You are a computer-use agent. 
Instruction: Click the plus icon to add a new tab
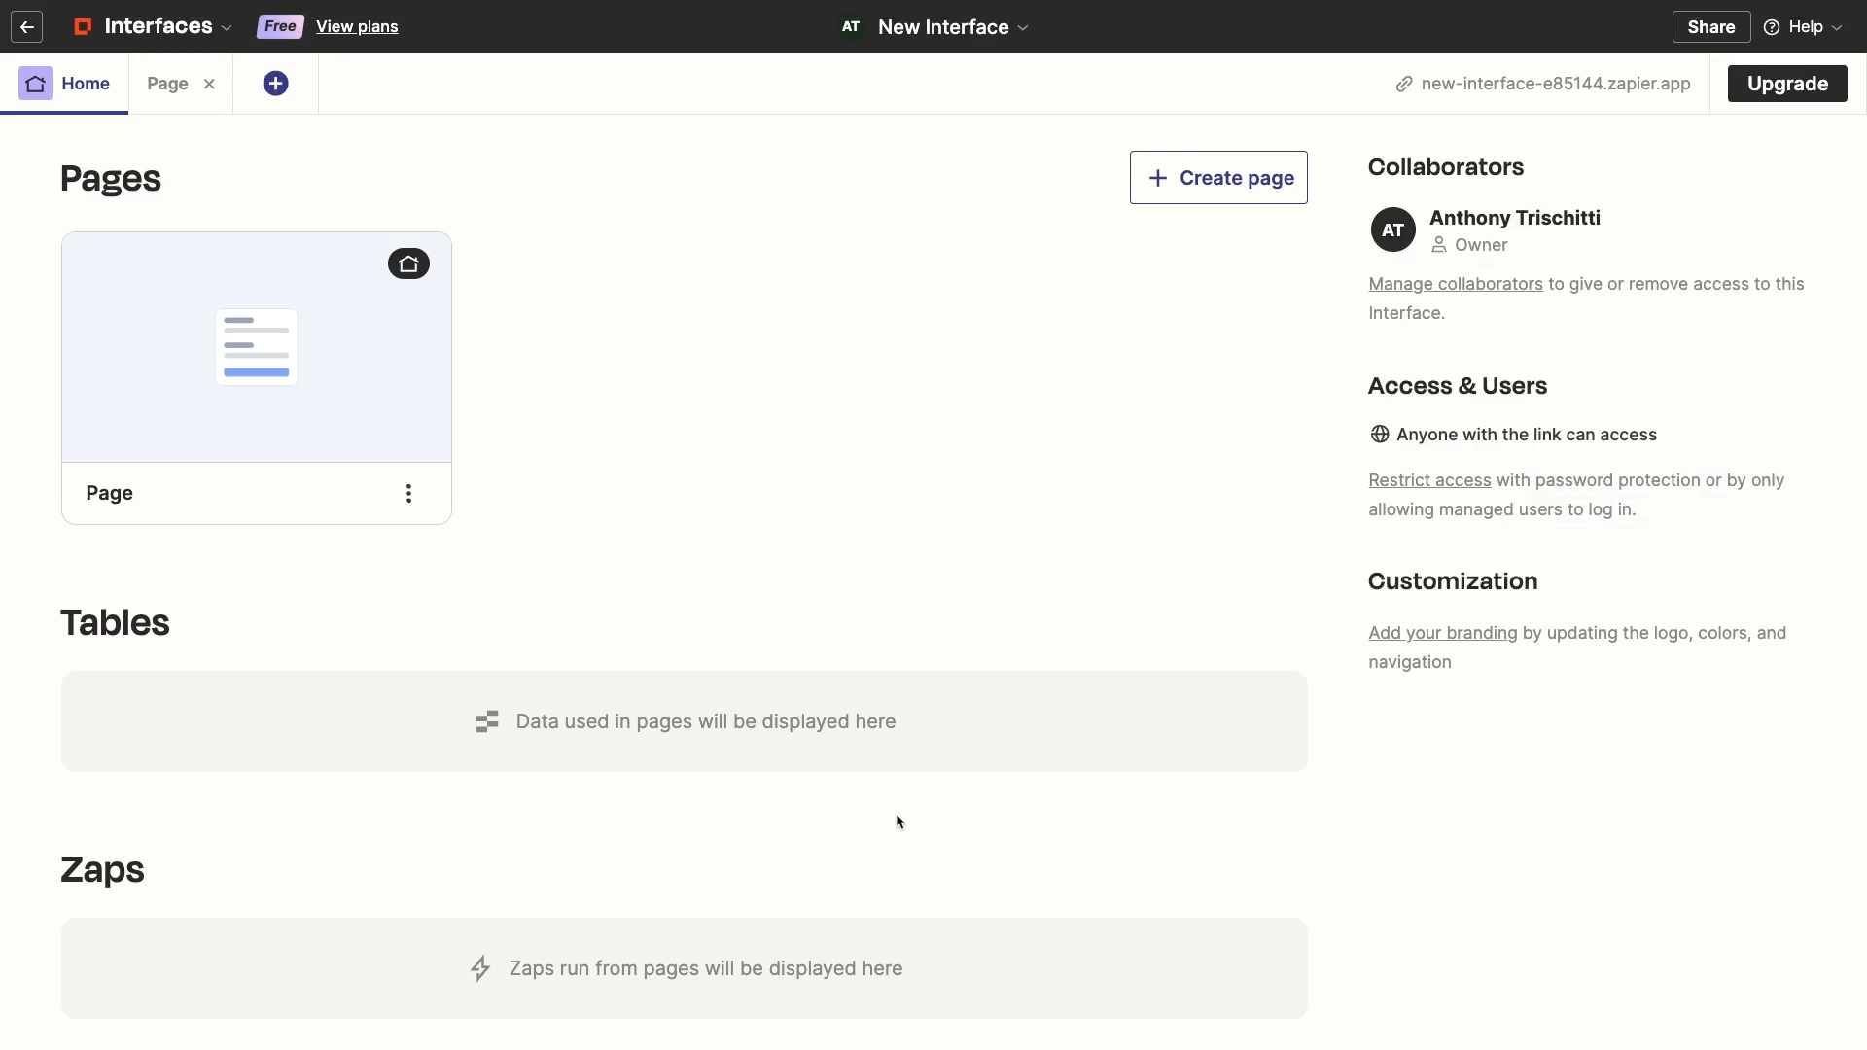point(276,84)
